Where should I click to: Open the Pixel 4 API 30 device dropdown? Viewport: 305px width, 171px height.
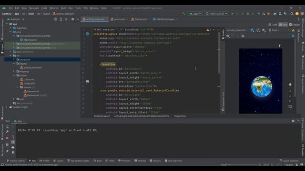(216, 14)
